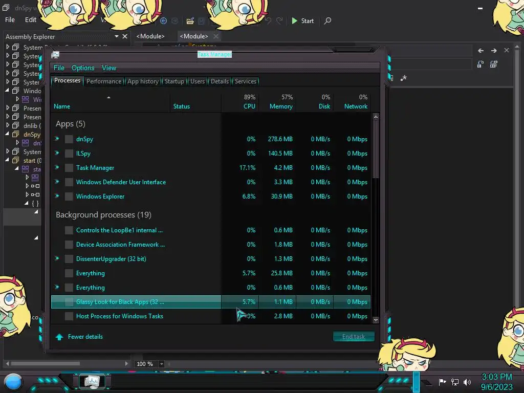Click the open file folder icon in dnSpy
Image resolution: width=524 pixels, height=393 pixels.
coord(190,20)
